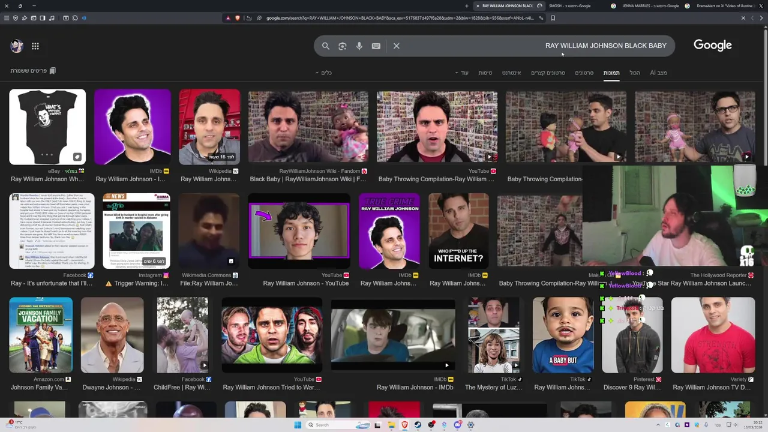Click the Google search query text box

534,46
